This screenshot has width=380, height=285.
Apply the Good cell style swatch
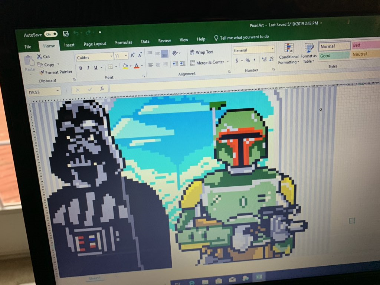(x=334, y=56)
